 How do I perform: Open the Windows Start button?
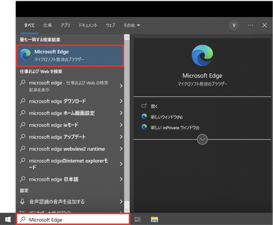coord(8,219)
